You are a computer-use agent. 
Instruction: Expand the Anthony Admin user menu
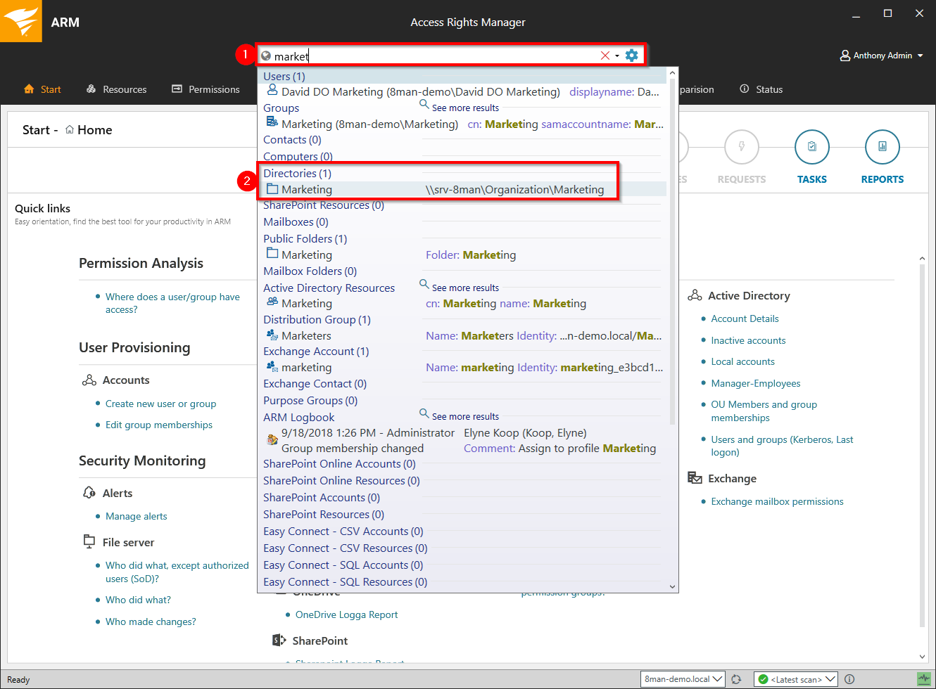(x=881, y=56)
